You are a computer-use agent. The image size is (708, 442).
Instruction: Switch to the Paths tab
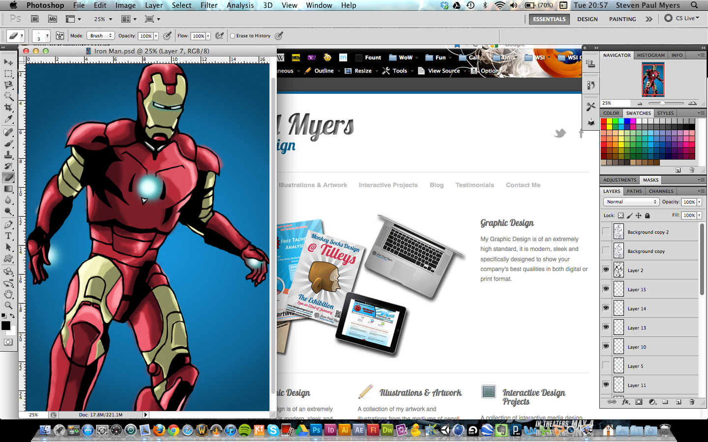click(634, 192)
